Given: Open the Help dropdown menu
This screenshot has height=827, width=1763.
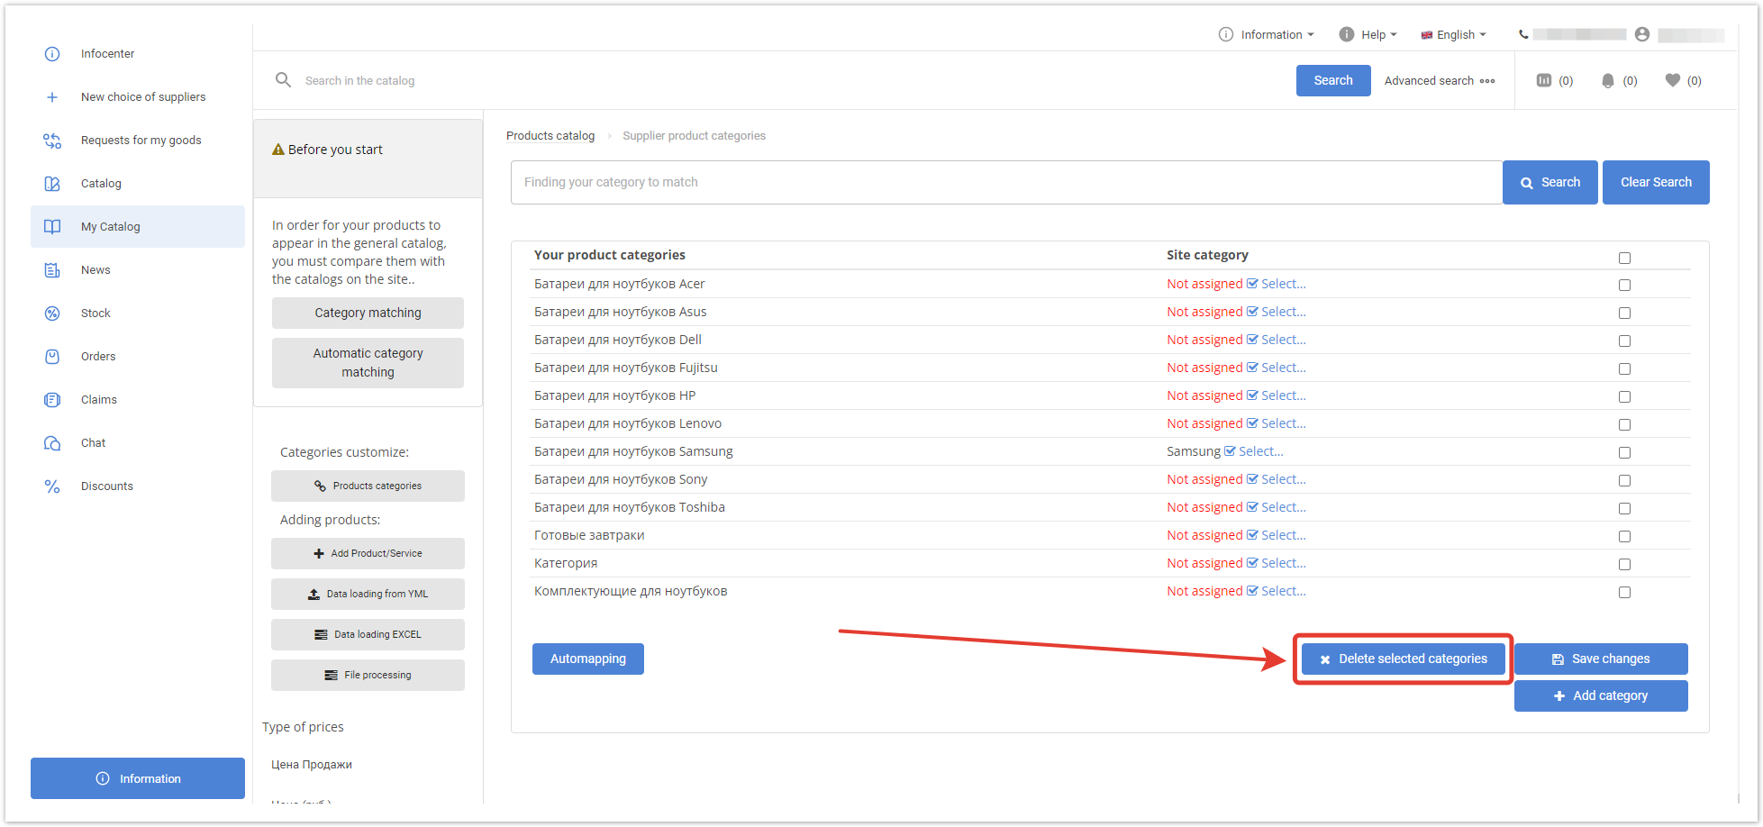Looking at the screenshot, I should click(x=1368, y=35).
